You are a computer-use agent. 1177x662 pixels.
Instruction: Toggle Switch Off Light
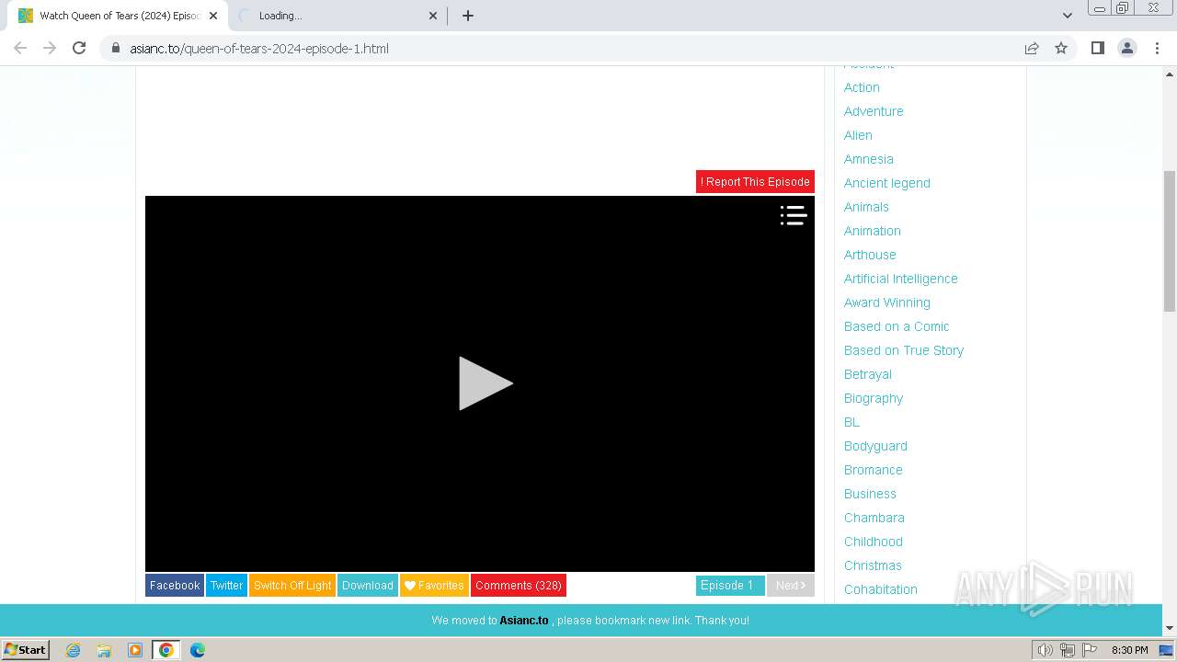click(292, 586)
